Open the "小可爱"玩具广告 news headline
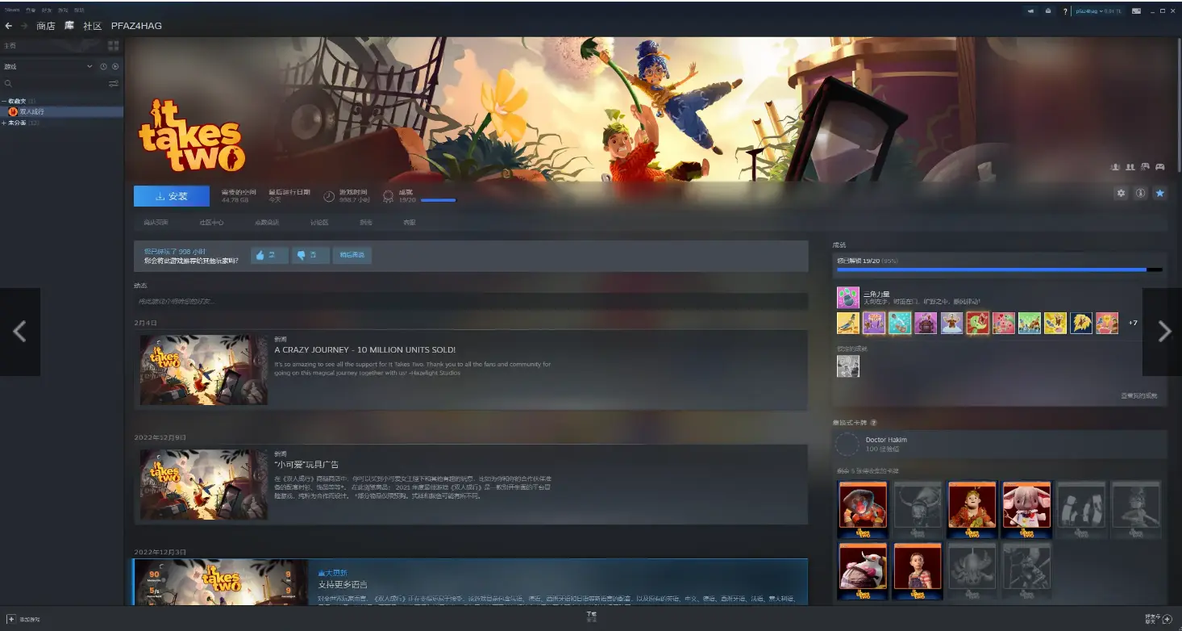Image resolution: width=1182 pixels, height=631 pixels. 306,464
